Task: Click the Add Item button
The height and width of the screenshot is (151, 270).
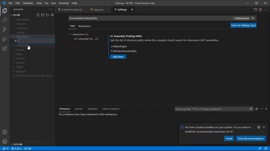Action: [x=118, y=57]
